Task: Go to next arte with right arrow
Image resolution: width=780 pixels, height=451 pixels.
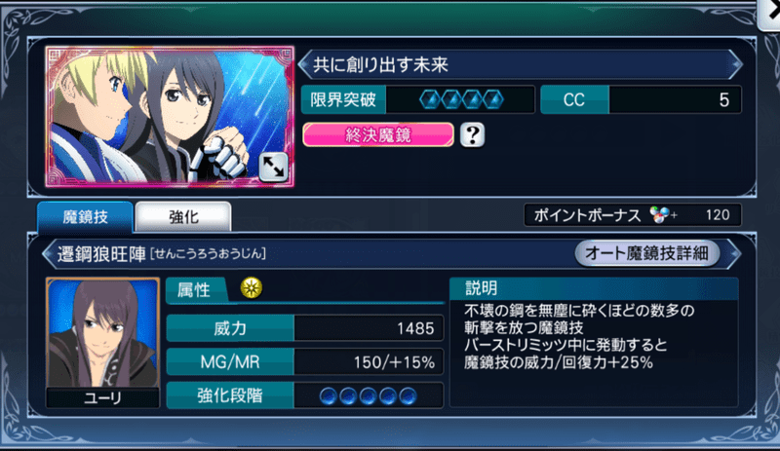Action: 734,253
